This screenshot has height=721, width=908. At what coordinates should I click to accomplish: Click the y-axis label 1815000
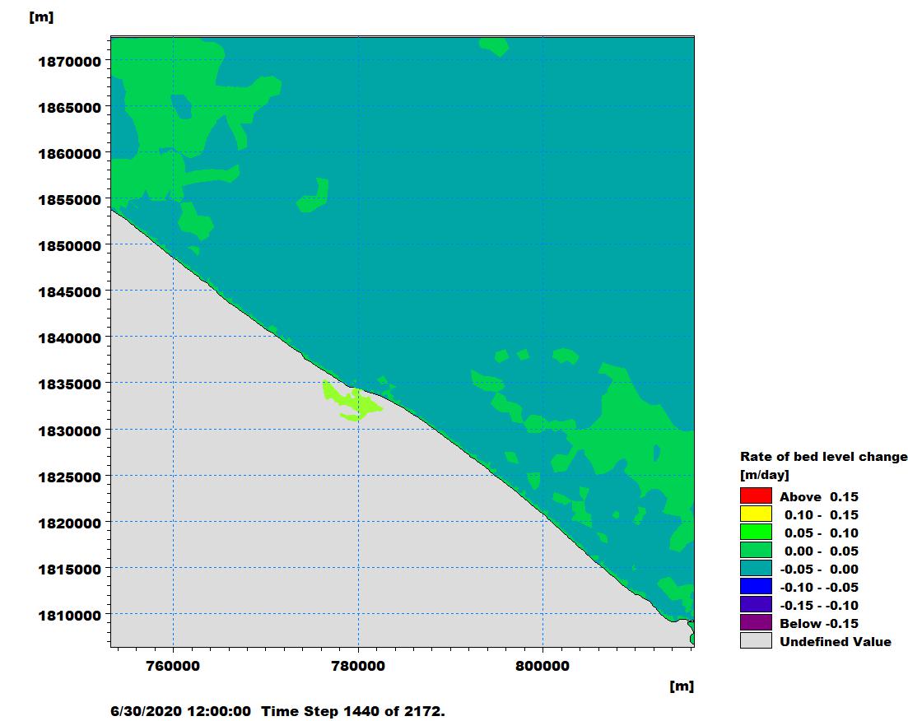tap(69, 570)
